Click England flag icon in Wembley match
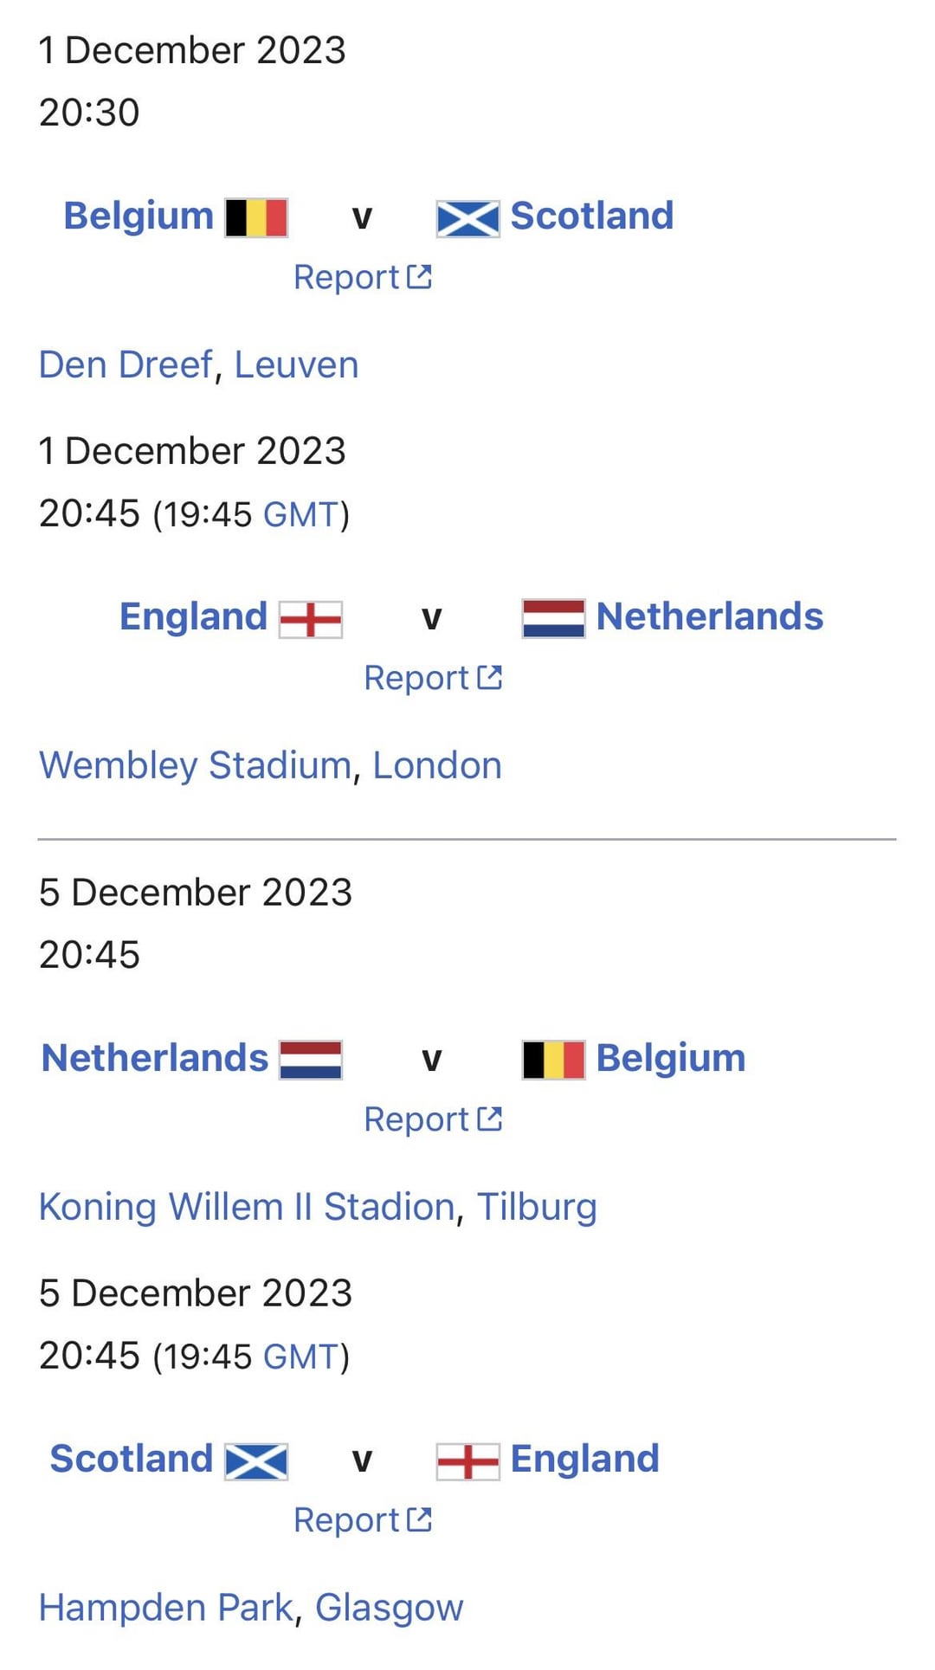 coord(311,619)
